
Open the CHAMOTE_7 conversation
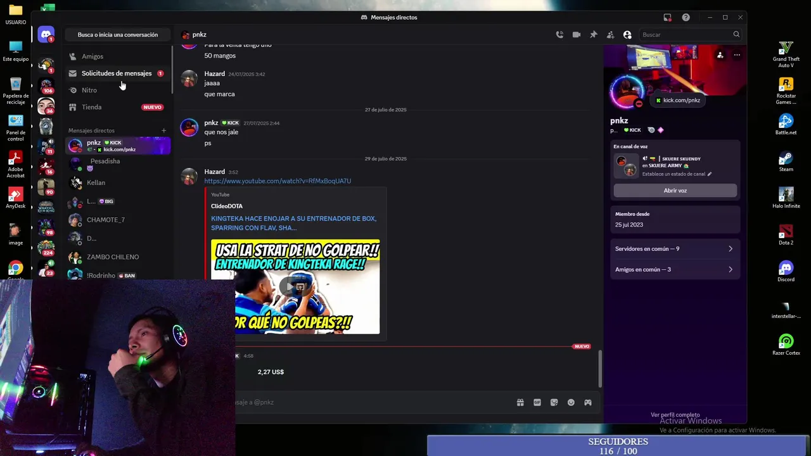[118, 220]
